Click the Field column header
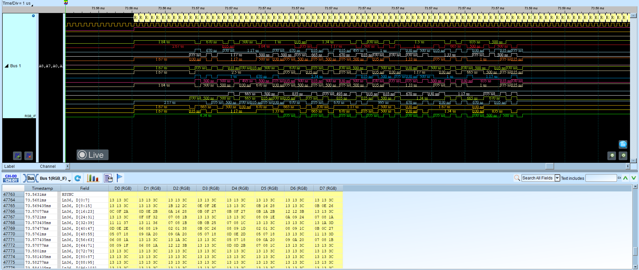Screen dimensions: 639x270 point(85,188)
